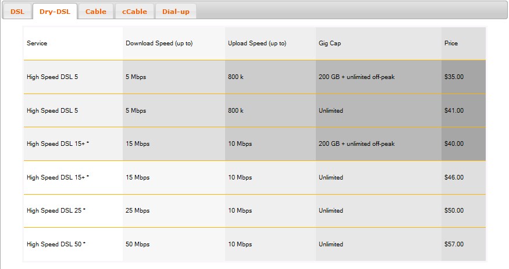Select the $41.00 price cell

(454, 110)
